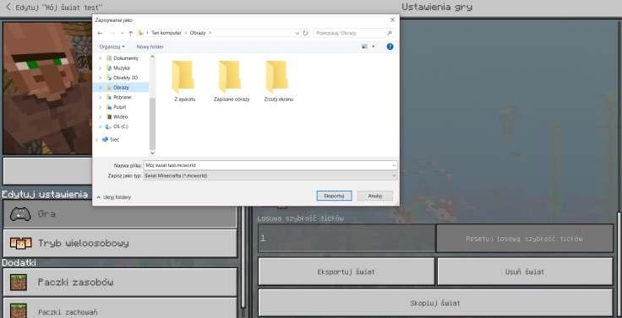Click the change view icon
The height and width of the screenshot is (318, 622).
point(364,46)
